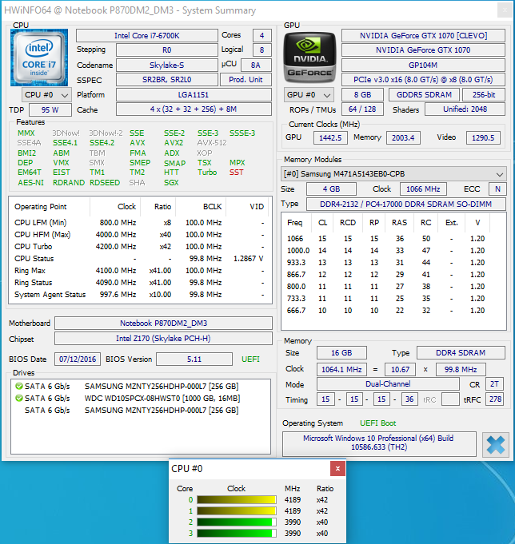The width and height of the screenshot is (515, 544).
Task: Click the 256-bit bus width field
Action: tap(483, 95)
